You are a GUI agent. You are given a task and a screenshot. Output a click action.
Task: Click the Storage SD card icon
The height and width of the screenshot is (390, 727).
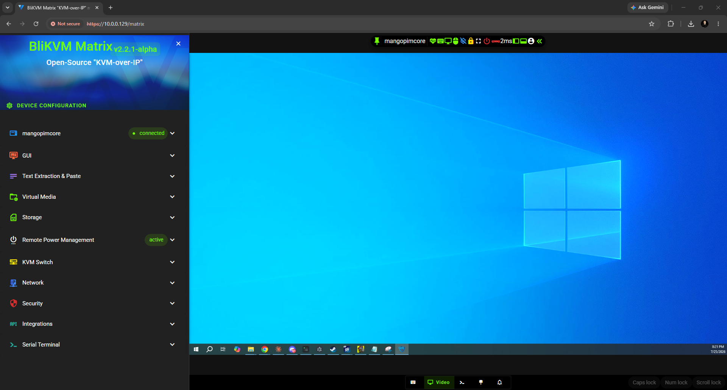point(13,217)
